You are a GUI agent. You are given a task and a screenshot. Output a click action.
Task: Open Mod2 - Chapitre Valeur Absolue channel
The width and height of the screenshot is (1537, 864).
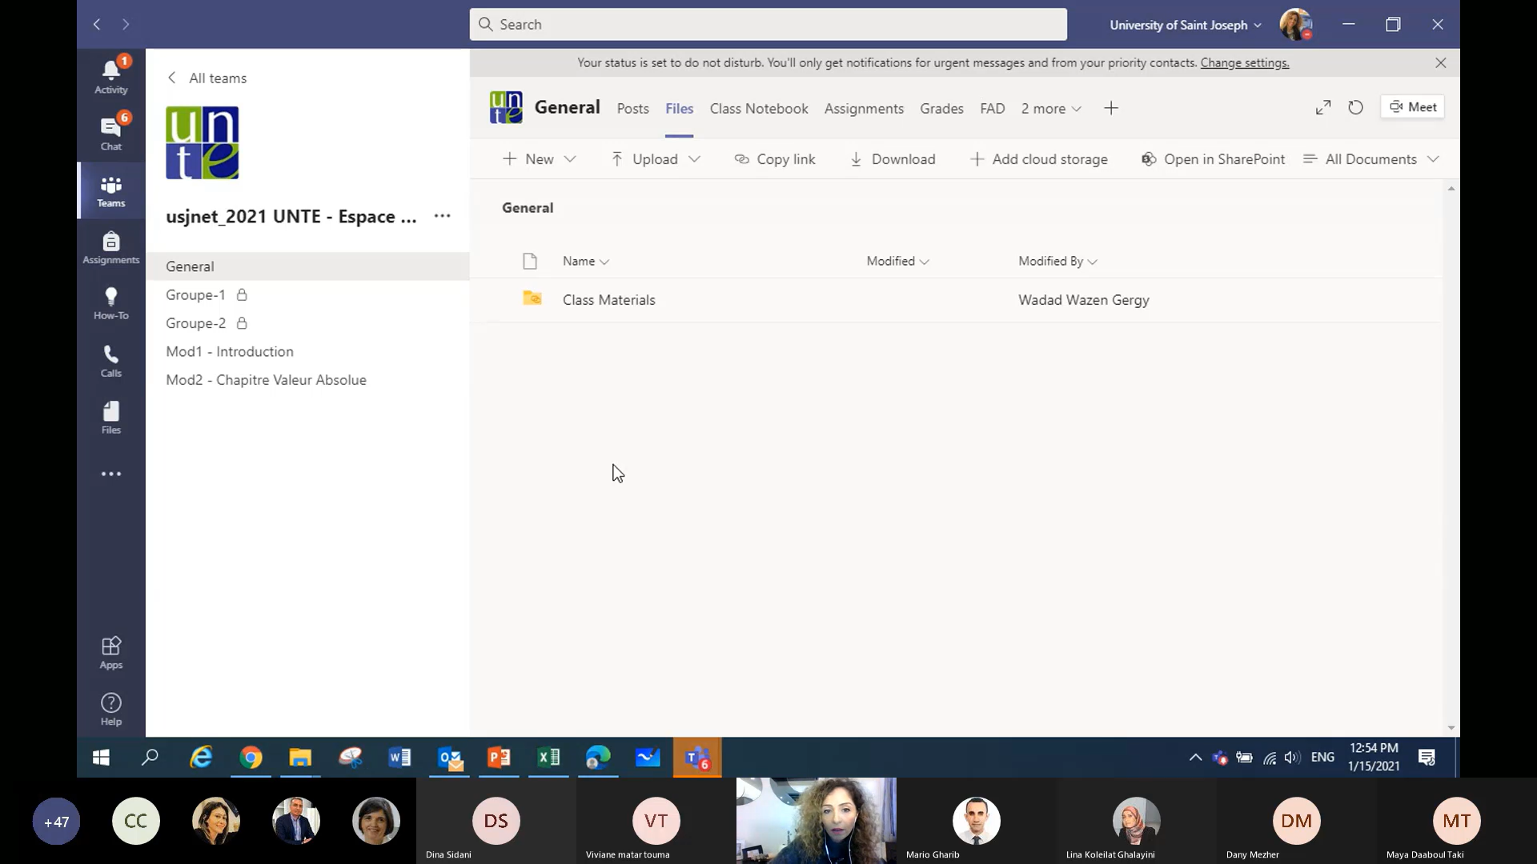307,380
